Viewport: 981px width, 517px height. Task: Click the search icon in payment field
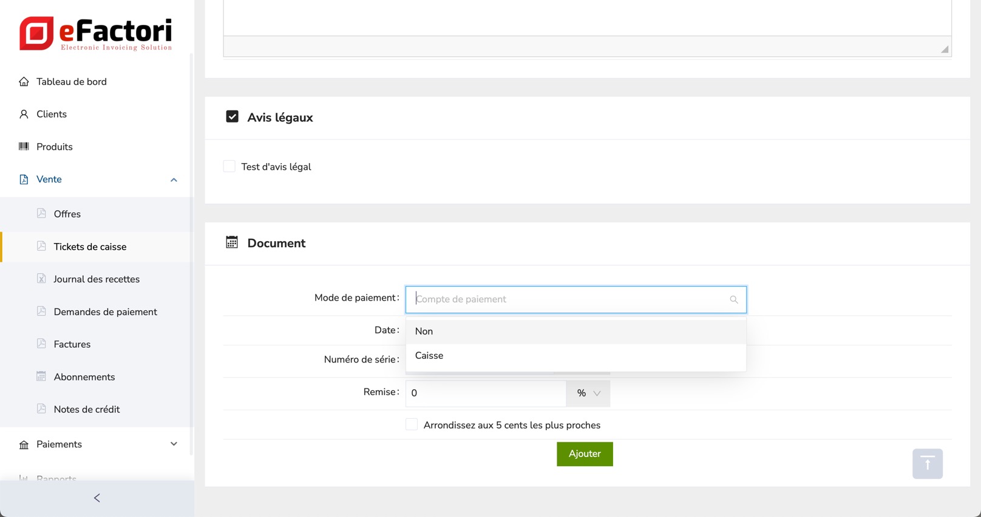click(x=733, y=299)
